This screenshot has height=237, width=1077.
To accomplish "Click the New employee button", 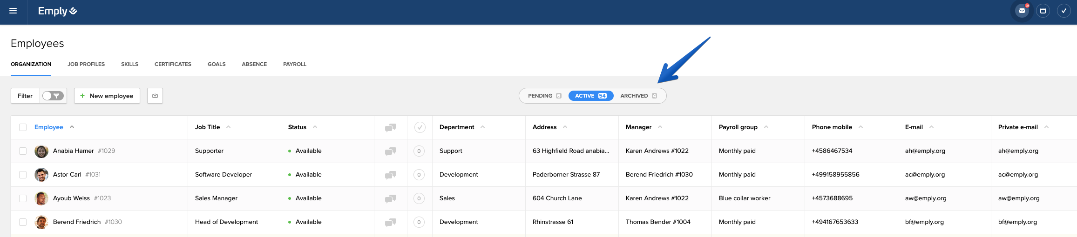I will click(107, 96).
